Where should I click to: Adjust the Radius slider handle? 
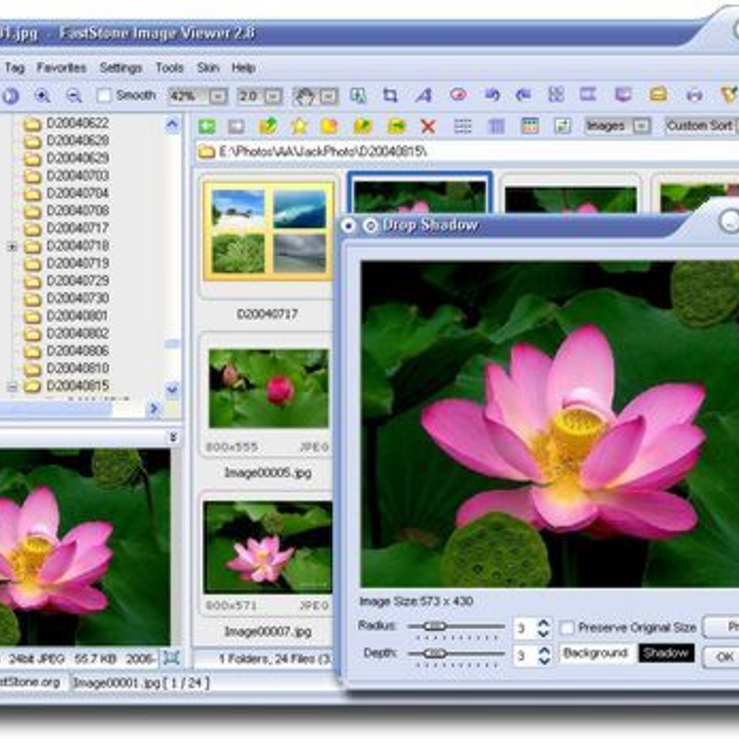[435, 626]
